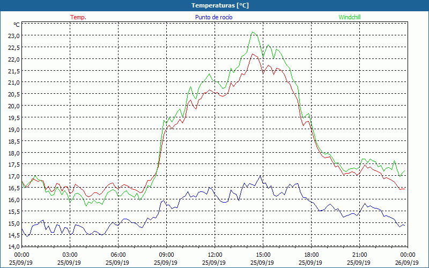Click the 21,0 y-axis value

coord(14,83)
